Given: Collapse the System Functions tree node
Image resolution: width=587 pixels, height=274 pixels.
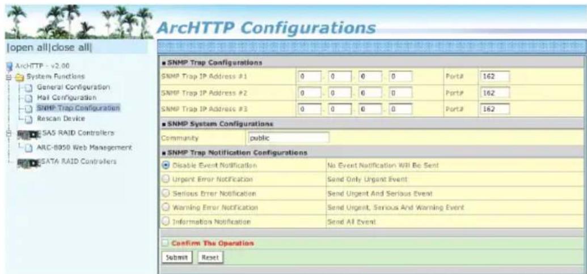Looking at the screenshot, I should tap(10, 76).
